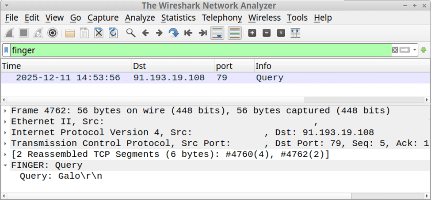Viewport: 431px width, 200px height.
Task: Jump to the last packet
Action: (202, 33)
